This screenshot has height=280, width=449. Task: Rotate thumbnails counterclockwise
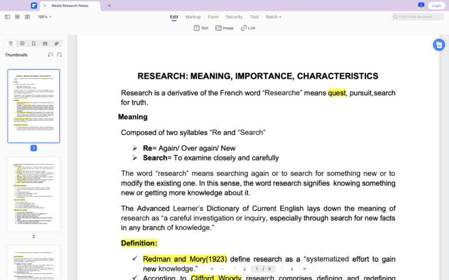[50, 55]
